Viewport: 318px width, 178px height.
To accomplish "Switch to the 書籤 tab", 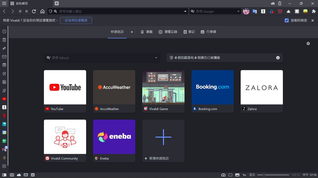I will click(x=147, y=32).
